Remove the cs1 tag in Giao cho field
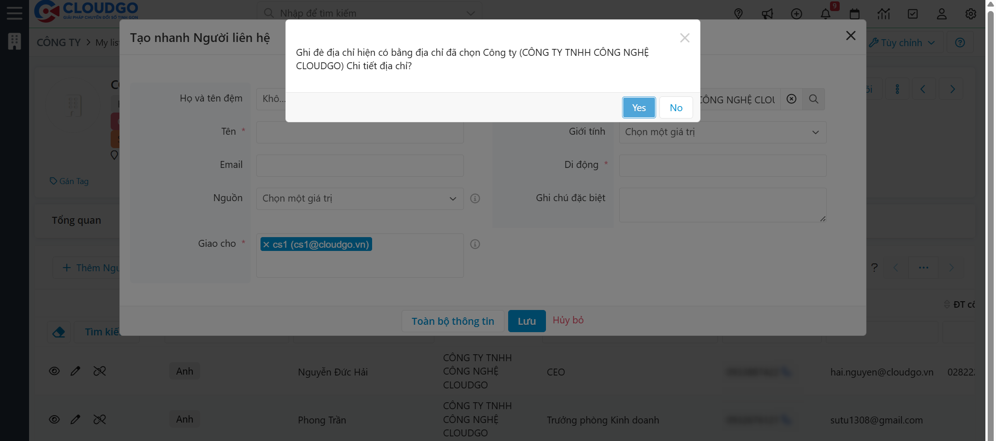 [266, 244]
